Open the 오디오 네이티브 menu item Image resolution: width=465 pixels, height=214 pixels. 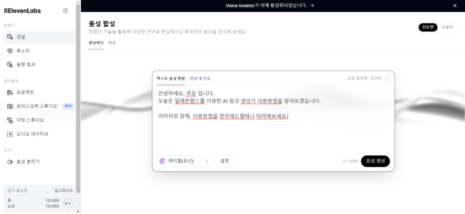click(40, 134)
